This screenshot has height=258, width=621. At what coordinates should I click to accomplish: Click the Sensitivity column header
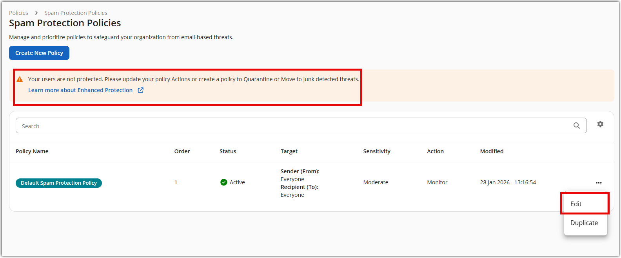tap(376, 151)
